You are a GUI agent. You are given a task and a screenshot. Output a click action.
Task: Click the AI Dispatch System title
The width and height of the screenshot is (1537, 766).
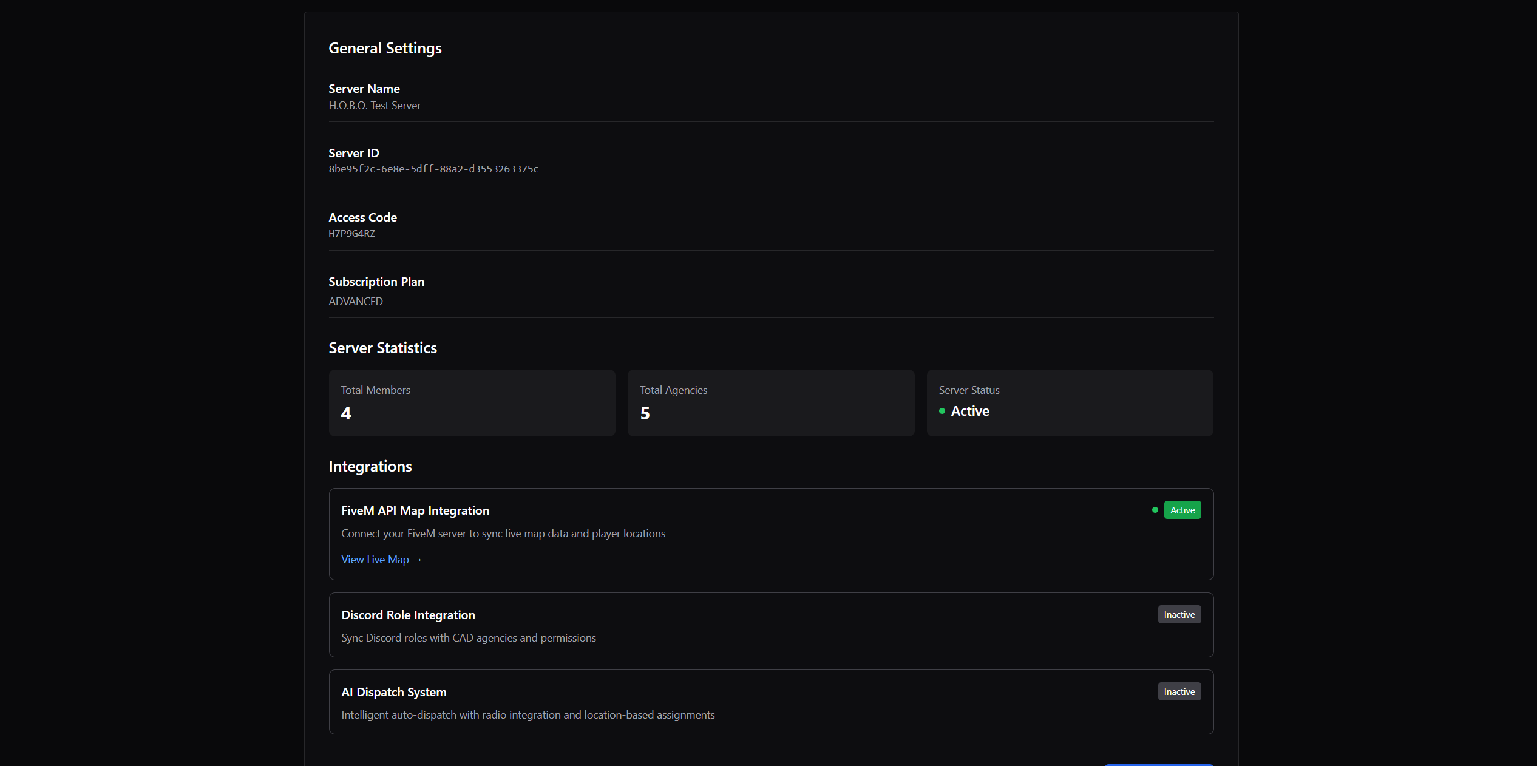point(393,693)
